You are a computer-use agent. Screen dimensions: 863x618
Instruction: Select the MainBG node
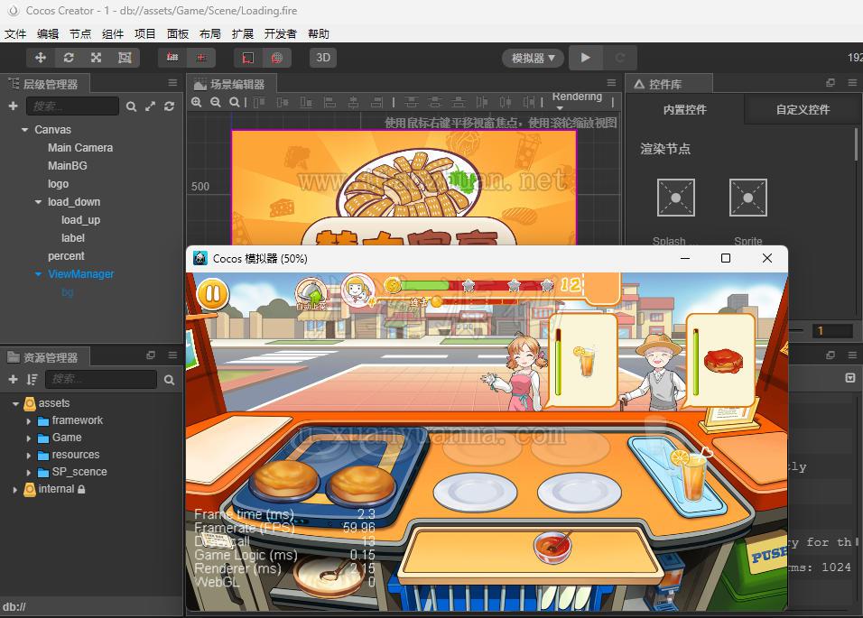pos(67,165)
